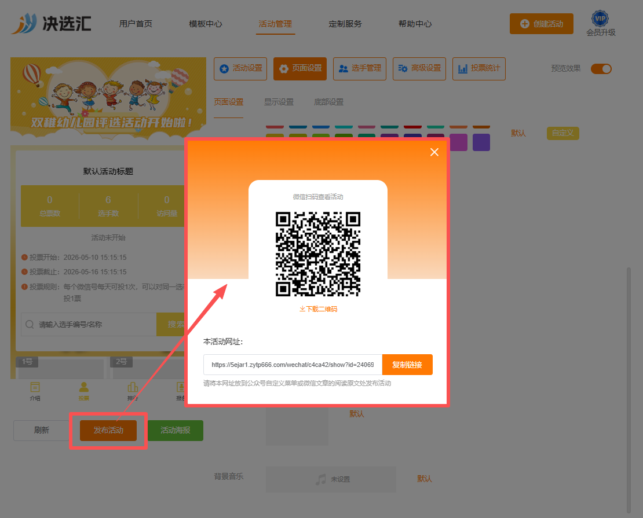643x518 pixels.
Task: Click the 刷新 button
Action: (41, 430)
